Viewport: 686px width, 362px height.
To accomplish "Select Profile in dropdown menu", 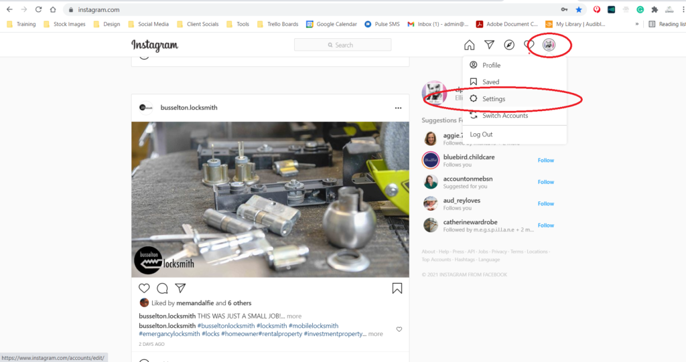I will pyautogui.click(x=514, y=65).
